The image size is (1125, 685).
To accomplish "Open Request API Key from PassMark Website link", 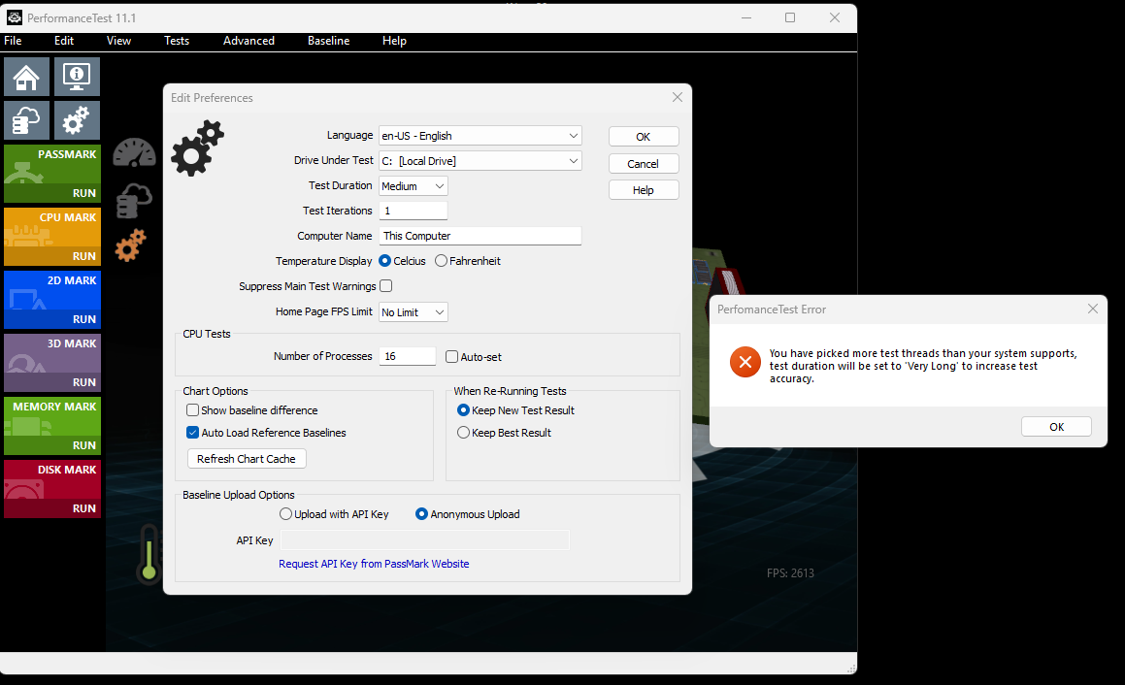I will click(x=374, y=564).
